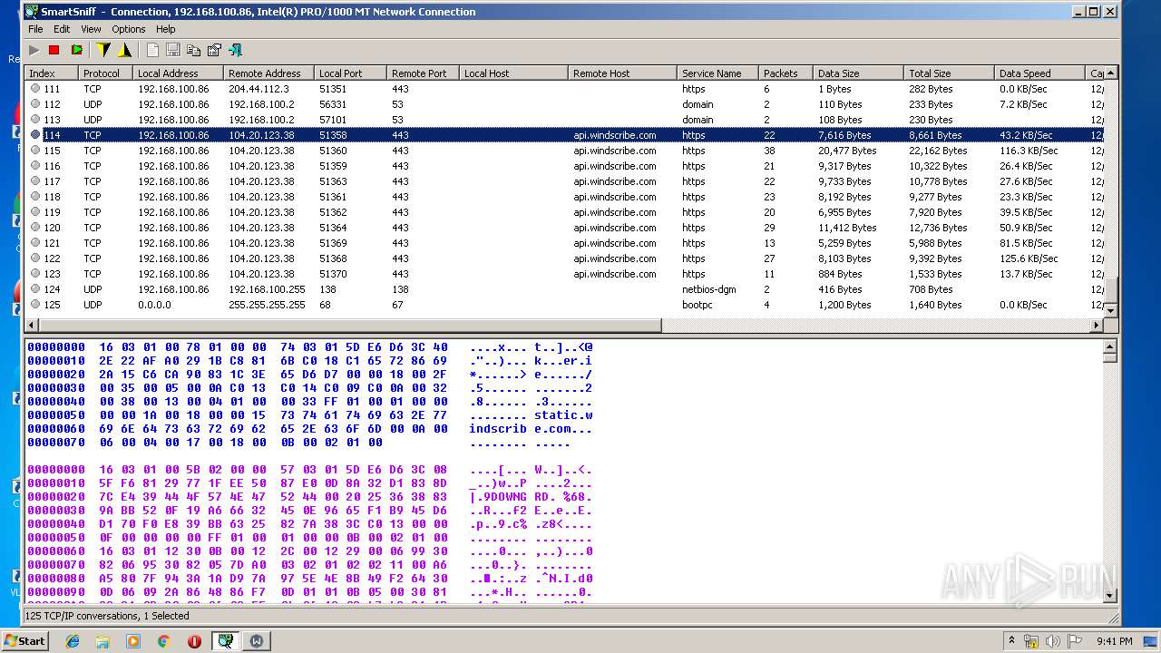Click the volume speaker tray icon
This screenshot has height=653, width=1161.
click(x=1052, y=641)
